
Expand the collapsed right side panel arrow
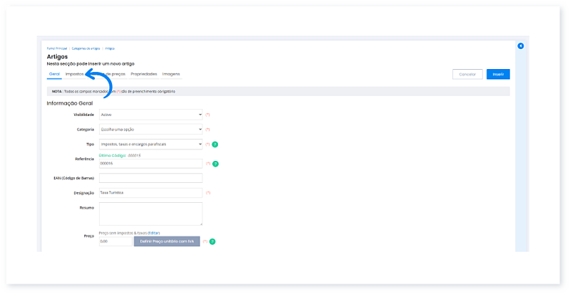520,46
